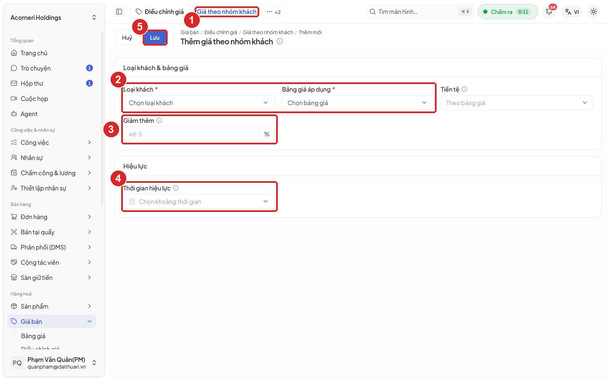The height and width of the screenshot is (380, 608).
Task: Collapse the Giá bán menu
Action: pos(52,322)
